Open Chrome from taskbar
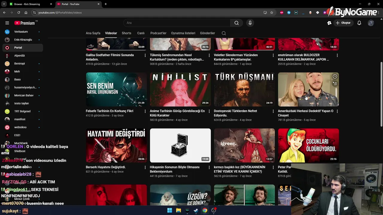This screenshot has height=215, width=383. pyautogui.click(x=205, y=210)
